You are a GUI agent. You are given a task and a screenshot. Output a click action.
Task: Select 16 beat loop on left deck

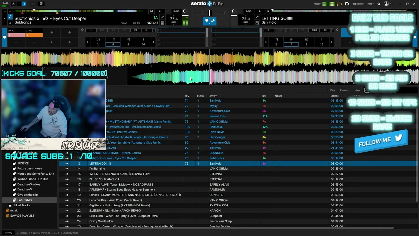(143, 44)
